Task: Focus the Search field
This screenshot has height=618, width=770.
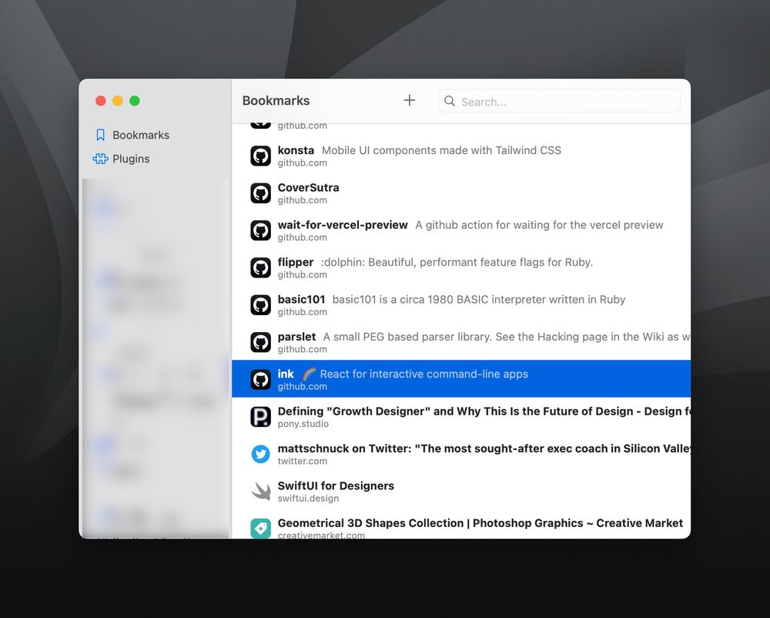Action: 559,101
